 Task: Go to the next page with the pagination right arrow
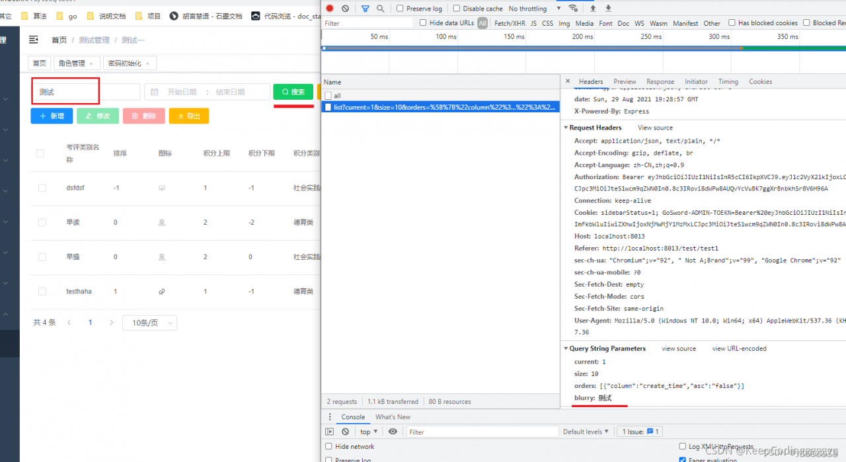(112, 323)
